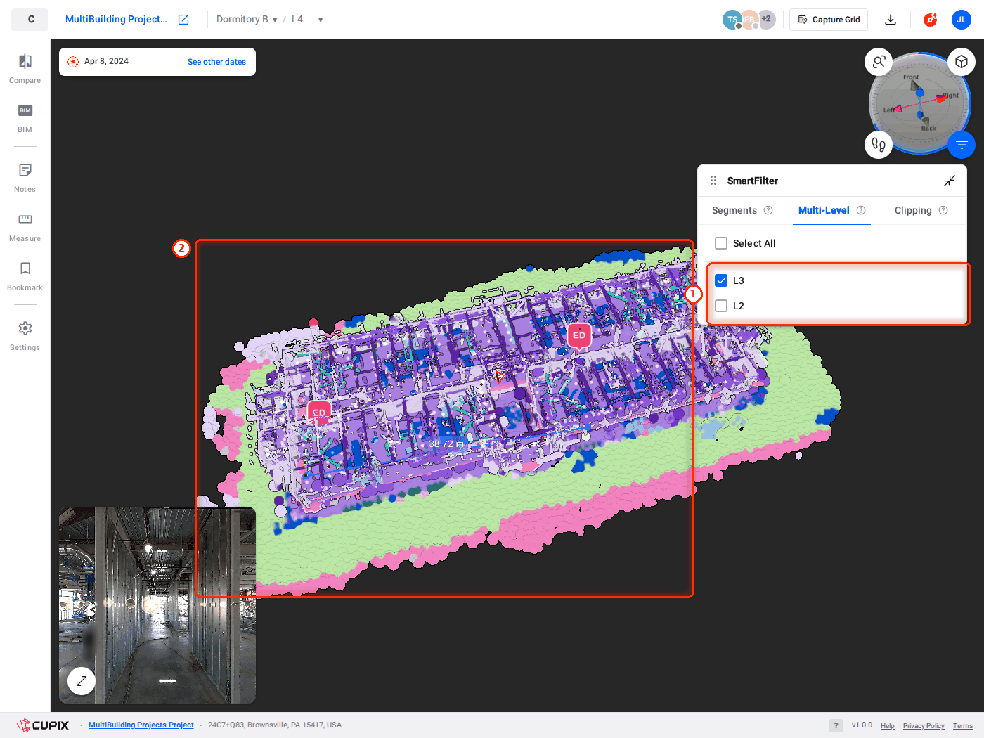Uncheck the L3 level checkbox
Screen dimensions: 984x738
pyautogui.click(x=721, y=280)
